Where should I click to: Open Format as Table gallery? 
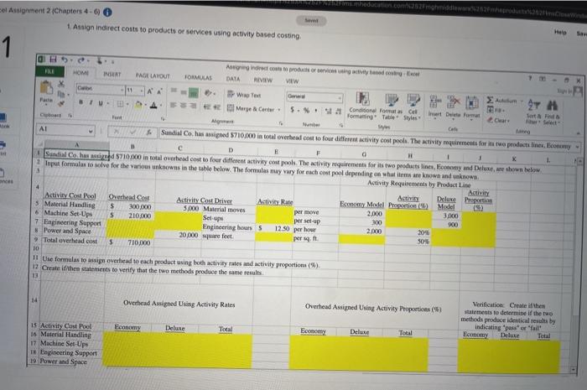coord(391,107)
